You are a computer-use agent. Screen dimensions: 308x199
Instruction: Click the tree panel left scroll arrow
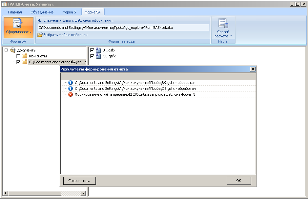pyautogui.click(x=5, y=193)
